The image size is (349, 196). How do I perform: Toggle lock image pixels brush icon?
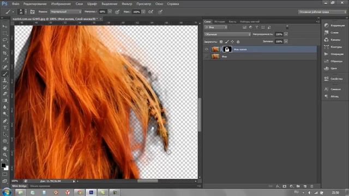pos(227,41)
